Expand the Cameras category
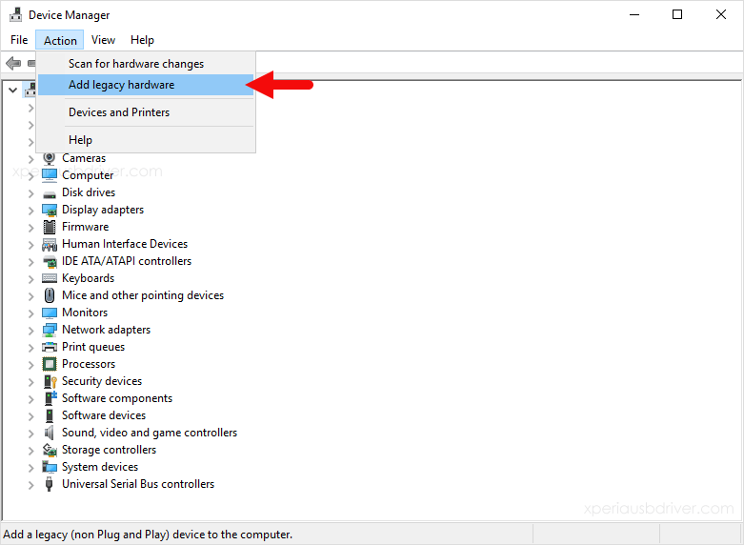Viewport: 744px width, 545px height. pos(30,159)
